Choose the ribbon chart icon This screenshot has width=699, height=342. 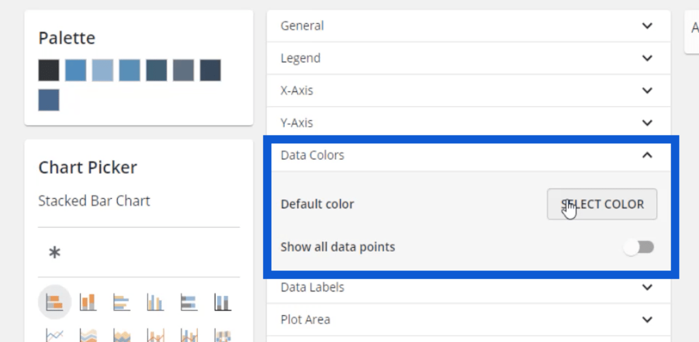pos(222,335)
